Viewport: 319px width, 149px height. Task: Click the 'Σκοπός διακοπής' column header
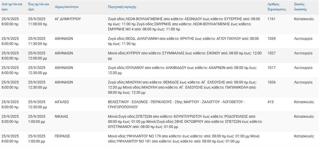(x=300, y=7)
